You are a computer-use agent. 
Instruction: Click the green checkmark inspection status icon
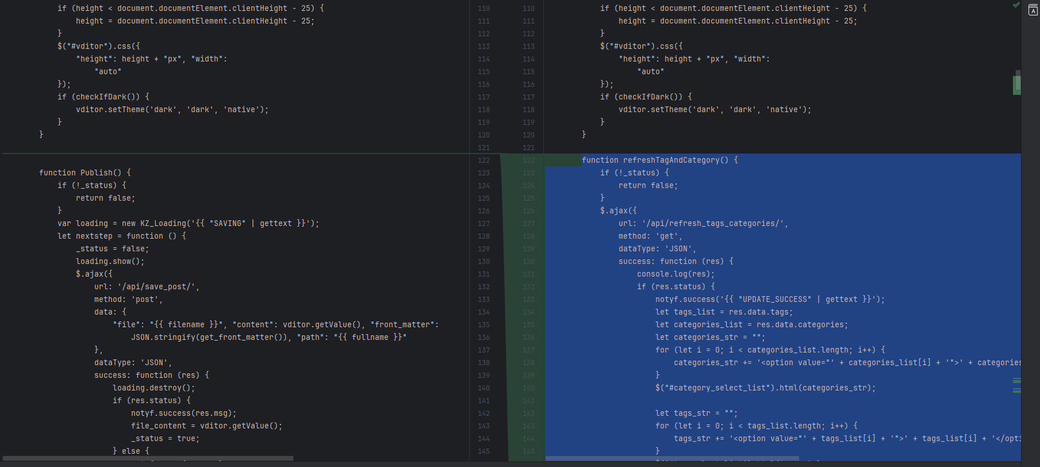click(1016, 5)
